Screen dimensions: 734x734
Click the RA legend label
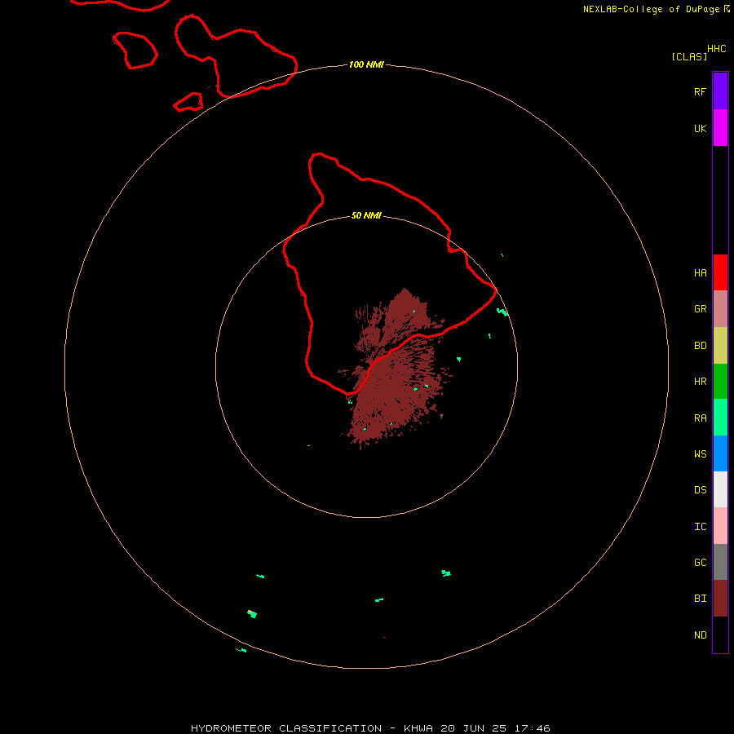pos(700,418)
